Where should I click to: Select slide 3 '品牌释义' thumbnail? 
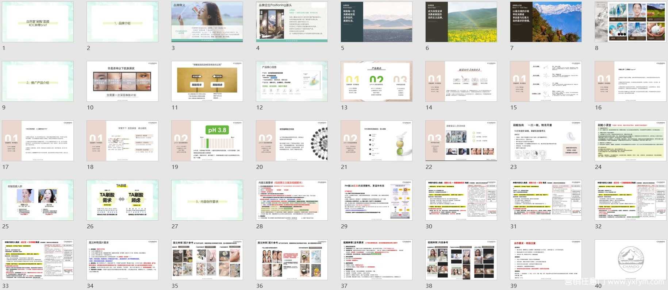(207, 22)
